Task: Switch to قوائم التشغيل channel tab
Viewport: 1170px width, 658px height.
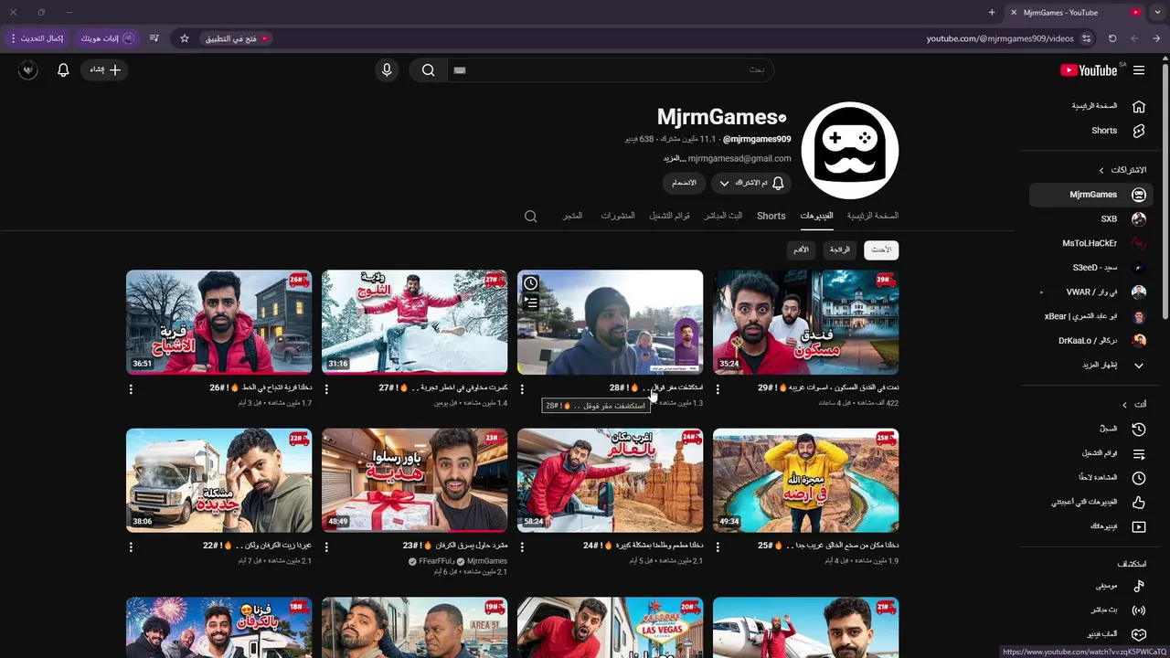Action: (x=670, y=216)
